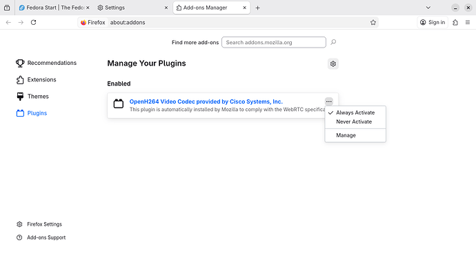Minimize the Firefox window
This screenshot has height=256, width=476.
click(455, 8)
